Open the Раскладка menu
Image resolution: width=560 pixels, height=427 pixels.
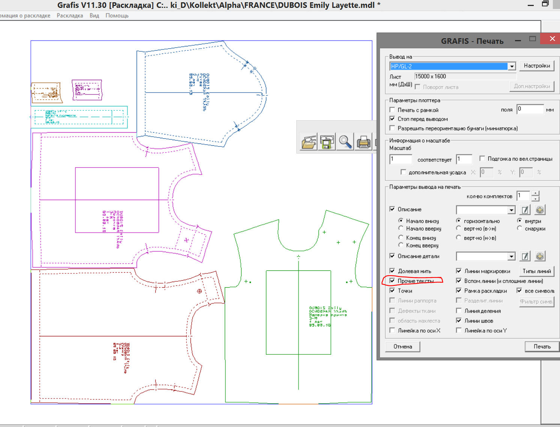[70, 15]
